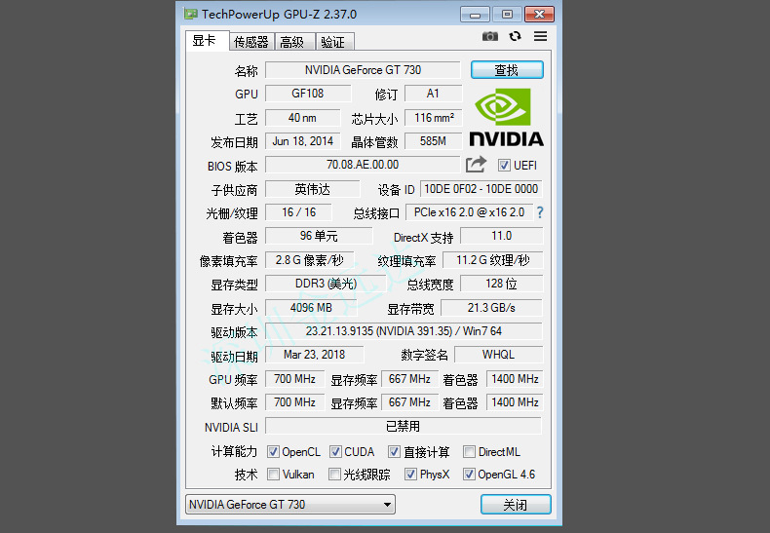This screenshot has height=533, width=770.
Task: Click the device ID 10DE 0F02 - 10DE 0000
Action: [481, 189]
